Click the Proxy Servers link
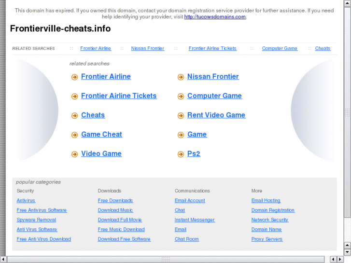The image size is (351, 263). tap(267, 239)
